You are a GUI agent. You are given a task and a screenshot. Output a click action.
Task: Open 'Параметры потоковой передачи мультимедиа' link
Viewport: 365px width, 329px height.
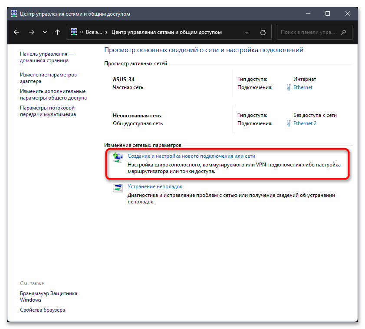(48, 111)
